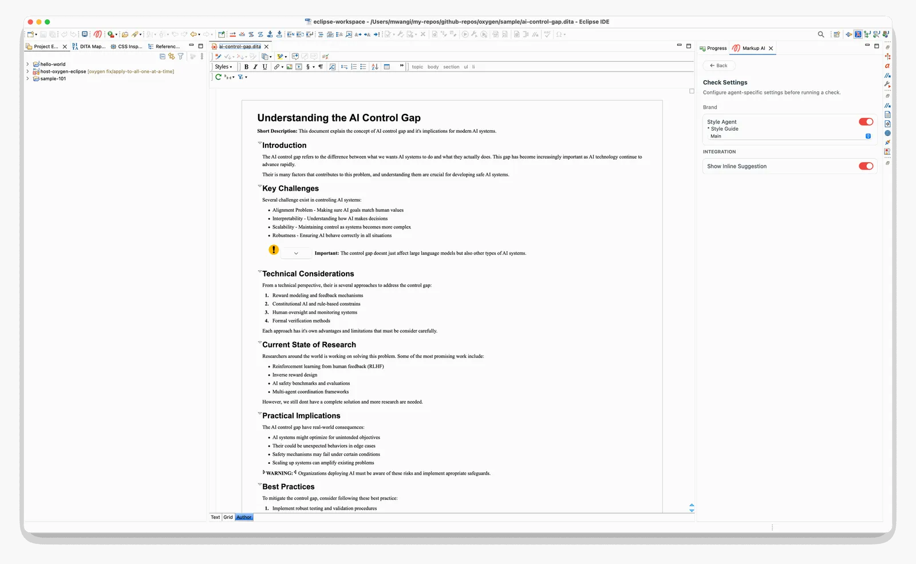Insert an image using the editor toolbar
The image size is (916, 564).
point(290,67)
